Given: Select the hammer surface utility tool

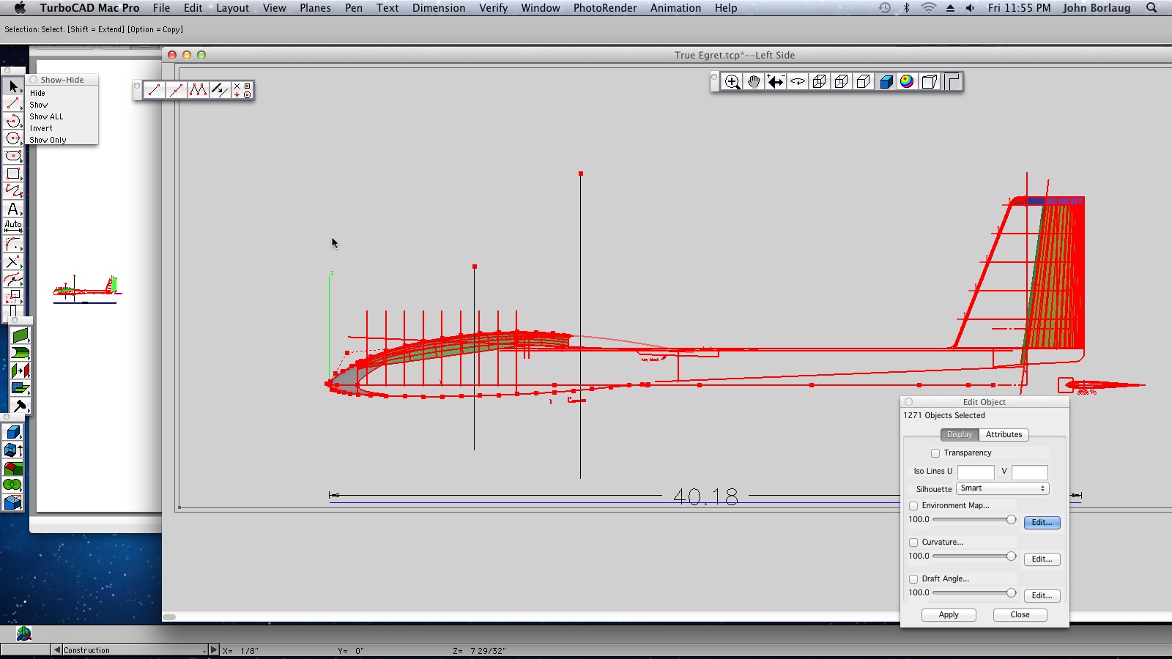Looking at the screenshot, I should [x=20, y=406].
